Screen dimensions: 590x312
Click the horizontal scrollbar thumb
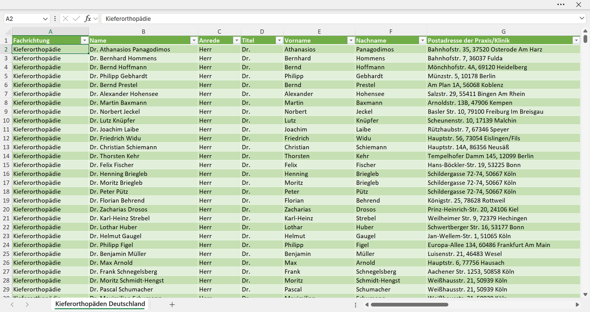click(x=410, y=305)
